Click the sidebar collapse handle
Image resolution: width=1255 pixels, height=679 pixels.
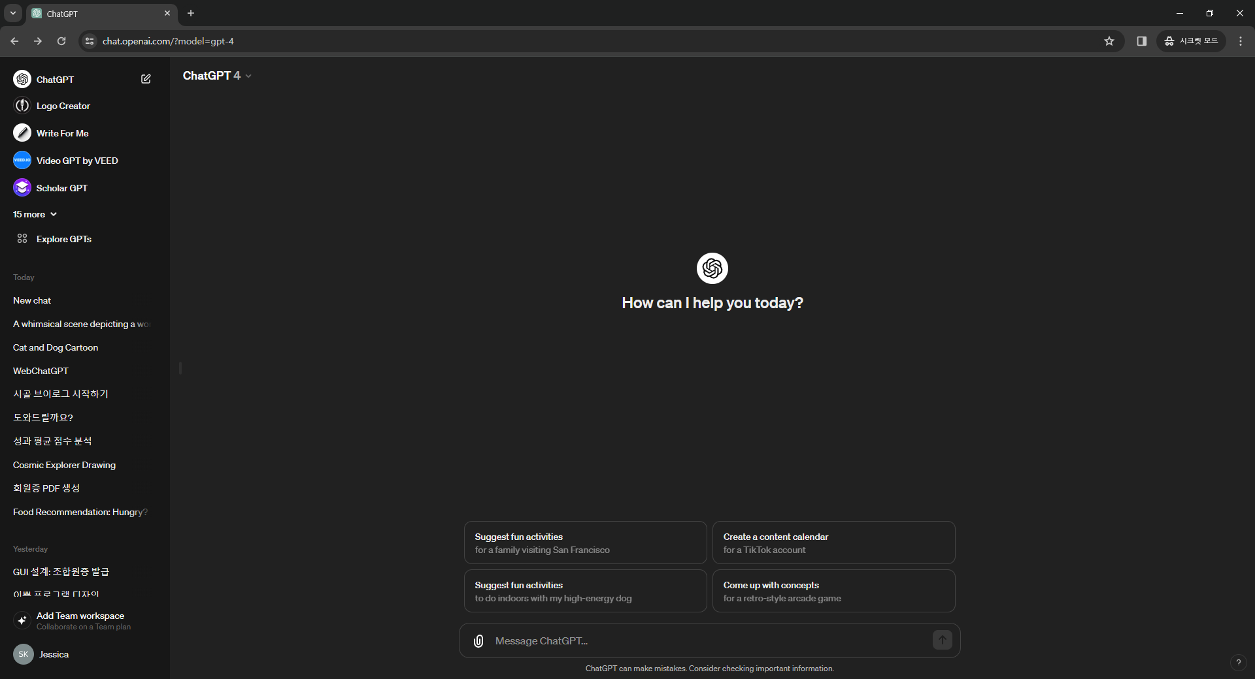pyautogui.click(x=180, y=368)
